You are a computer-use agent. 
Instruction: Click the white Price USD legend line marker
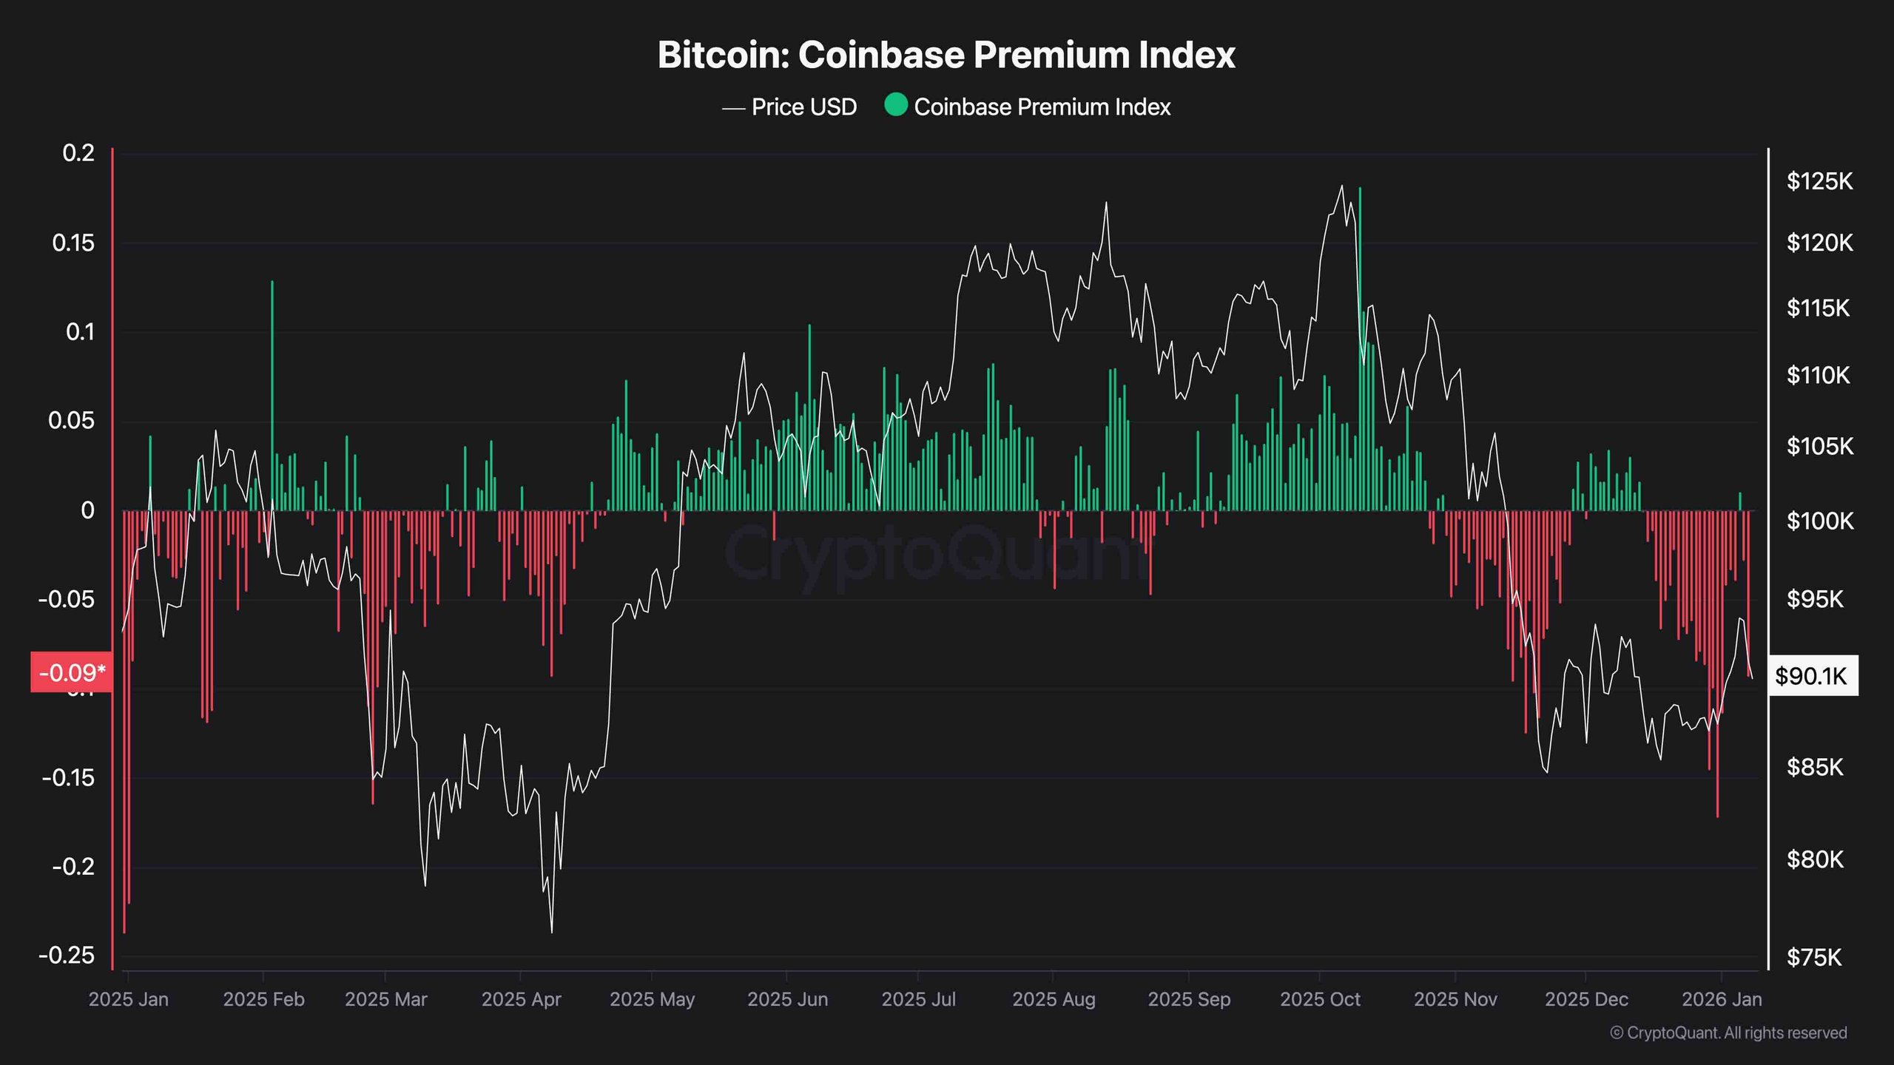(x=732, y=109)
